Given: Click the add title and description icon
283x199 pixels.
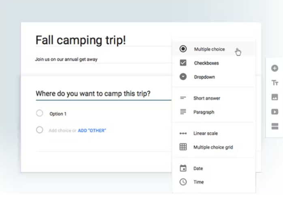Looking at the screenshot, I should pyautogui.click(x=275, y=83).
